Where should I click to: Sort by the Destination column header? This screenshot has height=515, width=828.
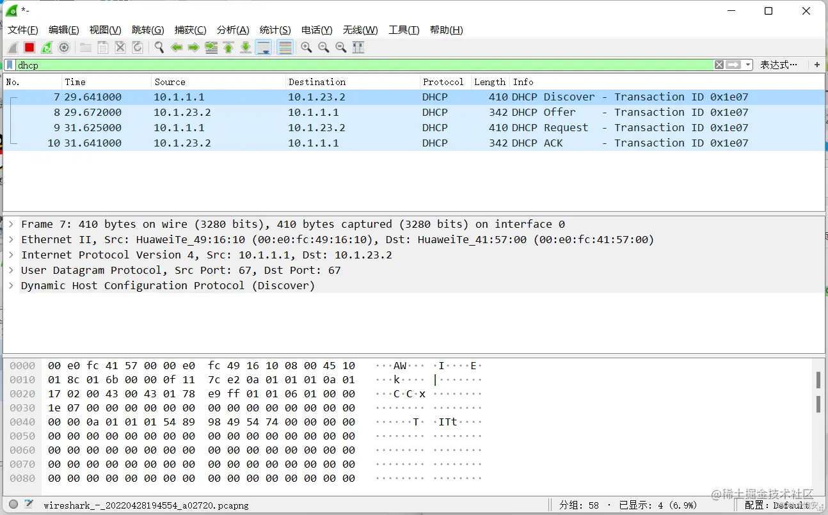tap(353, 82)
